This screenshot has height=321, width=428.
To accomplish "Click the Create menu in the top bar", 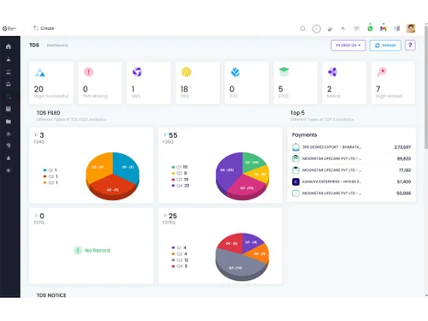I will click(44, 28).
